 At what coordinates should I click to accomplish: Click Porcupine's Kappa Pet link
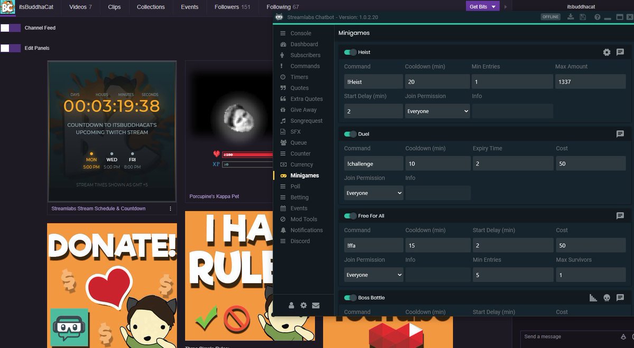(215, 196)
